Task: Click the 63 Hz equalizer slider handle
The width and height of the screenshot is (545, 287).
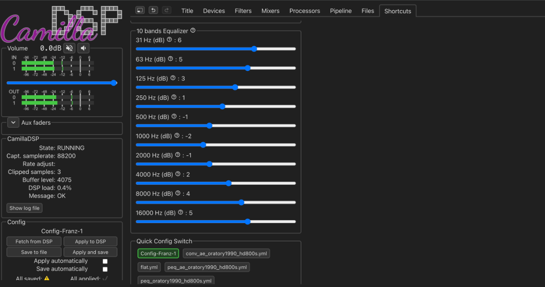Action: (x=247, y=68)
